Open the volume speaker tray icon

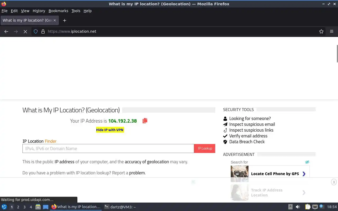[x=298, y=207]
